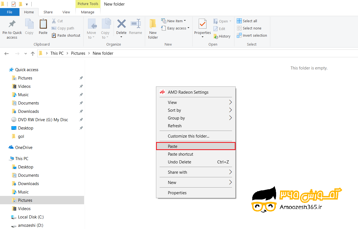The image size is (358, 229).
Task: Open the Downloads folder in Quick access
Action: (28, 111)
